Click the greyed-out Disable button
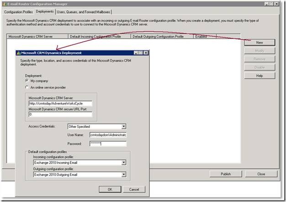 (260, 67)
